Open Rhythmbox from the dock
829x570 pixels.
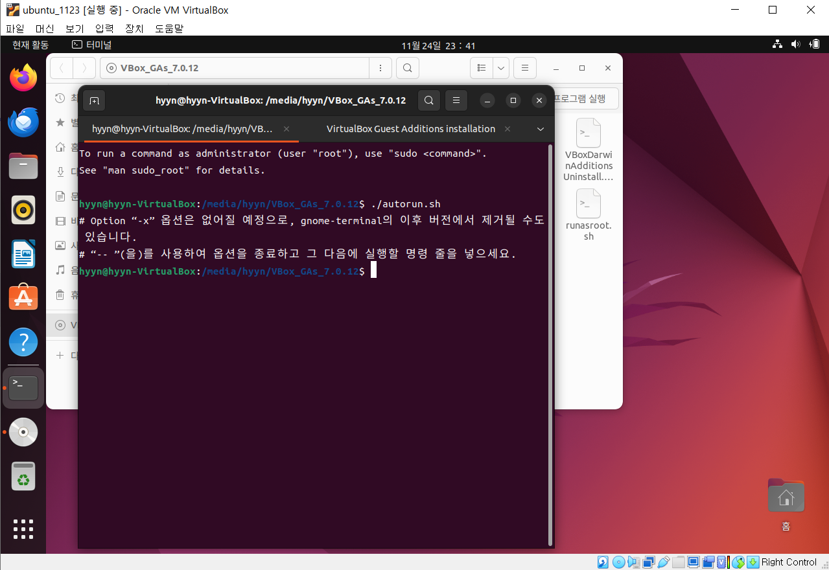point(23,210)
